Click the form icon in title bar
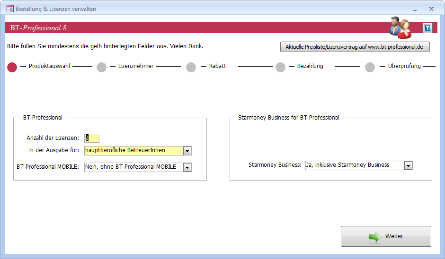 point(10,9)
